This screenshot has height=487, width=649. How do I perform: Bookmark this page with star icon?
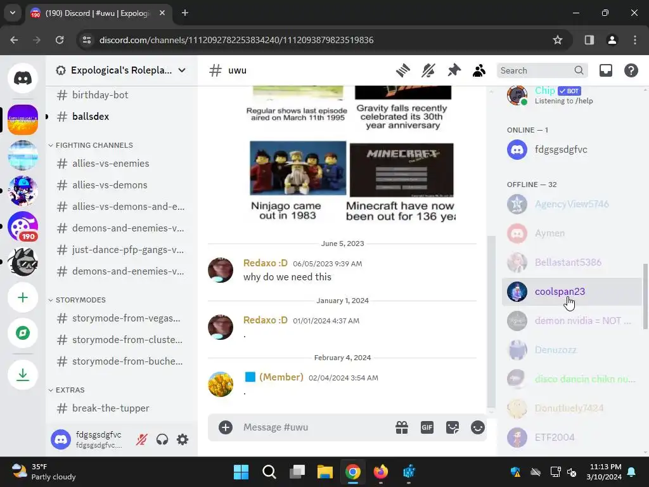point(558,40)
